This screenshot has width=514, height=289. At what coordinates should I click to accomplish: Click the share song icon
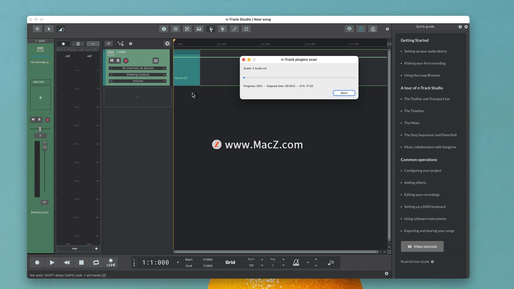[x=361, y=29]
